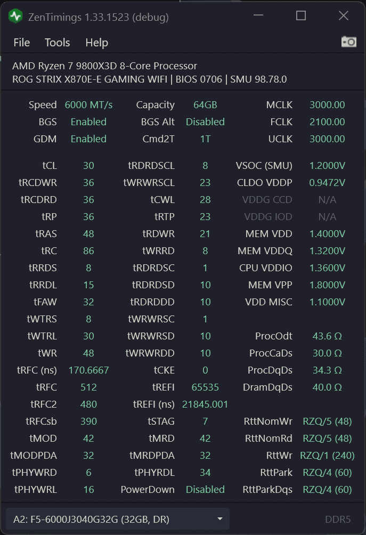Click the PowerDown Disabled value
The image size is (366, 535).
(x=205, y=490)
